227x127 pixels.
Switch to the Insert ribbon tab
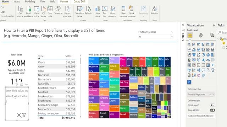(x=17, y=1)
